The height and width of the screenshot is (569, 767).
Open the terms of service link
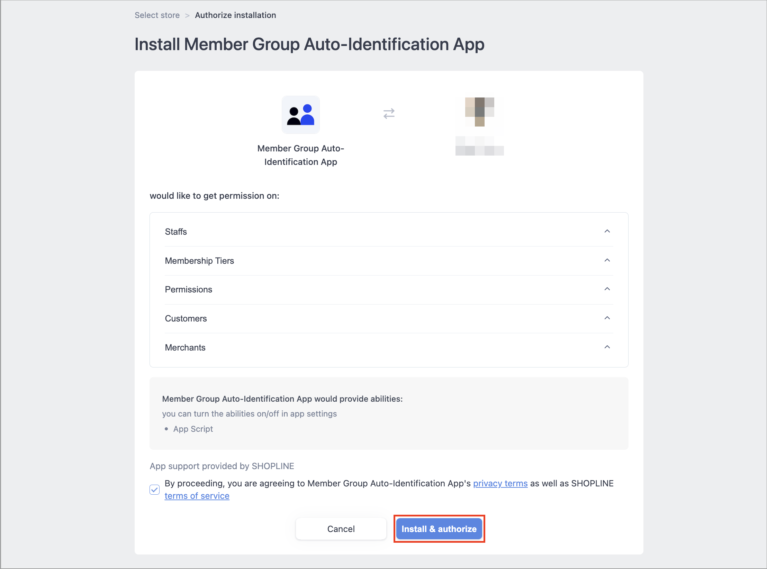pyautogui.click(x=197, y=496)
